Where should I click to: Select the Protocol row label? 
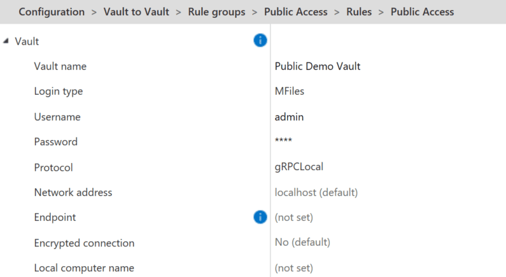(x=53, y=167)
